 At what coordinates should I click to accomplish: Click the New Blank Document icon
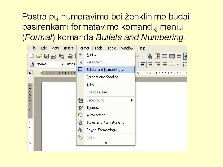click(32, 56)
